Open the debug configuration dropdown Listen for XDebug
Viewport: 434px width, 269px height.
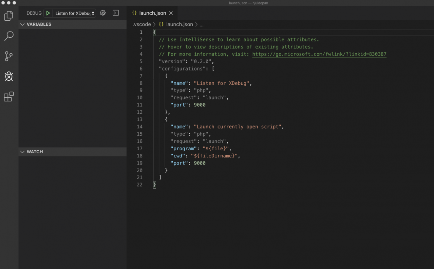coord(75,13)
